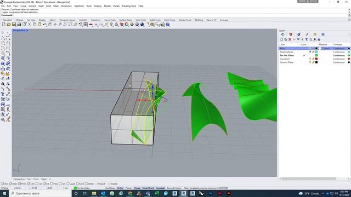Click the light bulb Hide objects icon
This screenshot has height=197, width=351.
[x=111, y=25]
